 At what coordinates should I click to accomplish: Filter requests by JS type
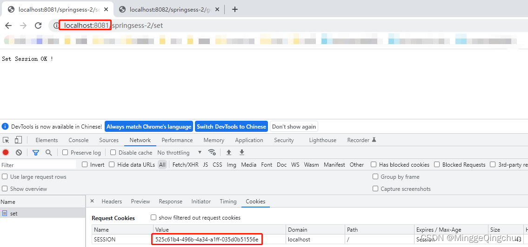click(206, 165)
